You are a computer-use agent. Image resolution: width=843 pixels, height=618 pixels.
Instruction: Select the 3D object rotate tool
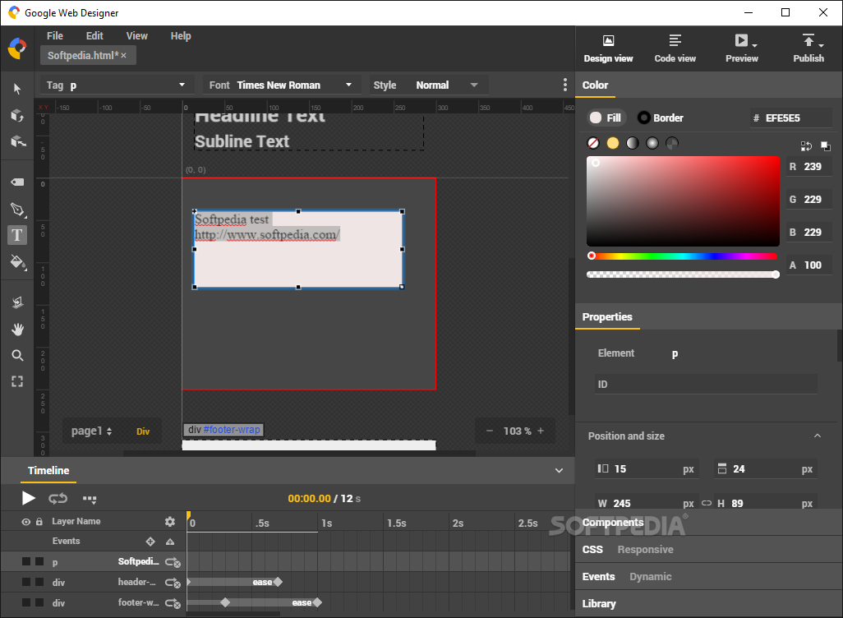[17, 115]
